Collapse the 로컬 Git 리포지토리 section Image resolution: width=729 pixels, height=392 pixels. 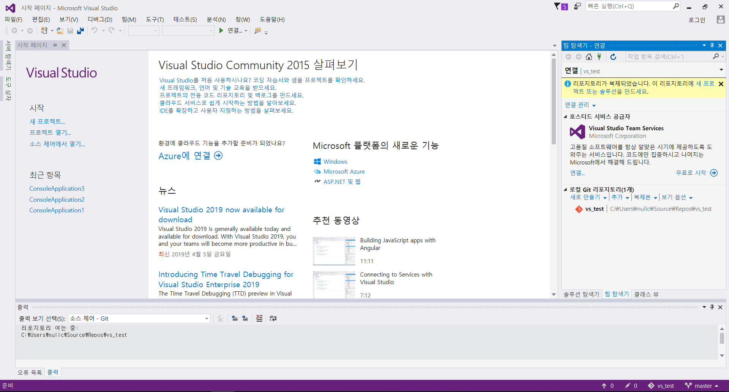click(565, 190)
